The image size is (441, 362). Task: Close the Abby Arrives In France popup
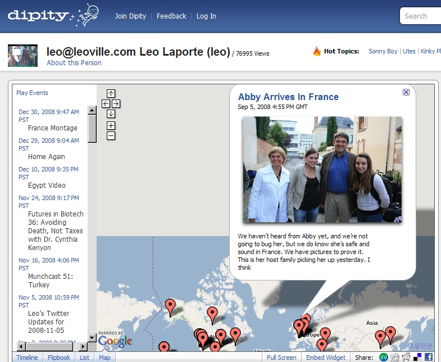(x=406, y=92)
